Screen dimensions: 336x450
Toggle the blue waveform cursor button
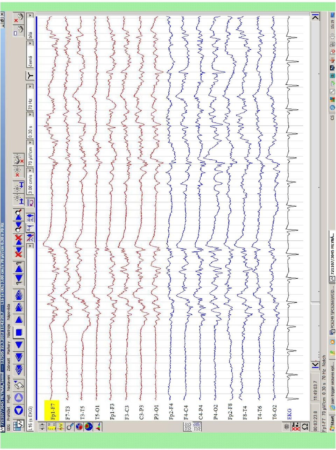pos(31,228)
